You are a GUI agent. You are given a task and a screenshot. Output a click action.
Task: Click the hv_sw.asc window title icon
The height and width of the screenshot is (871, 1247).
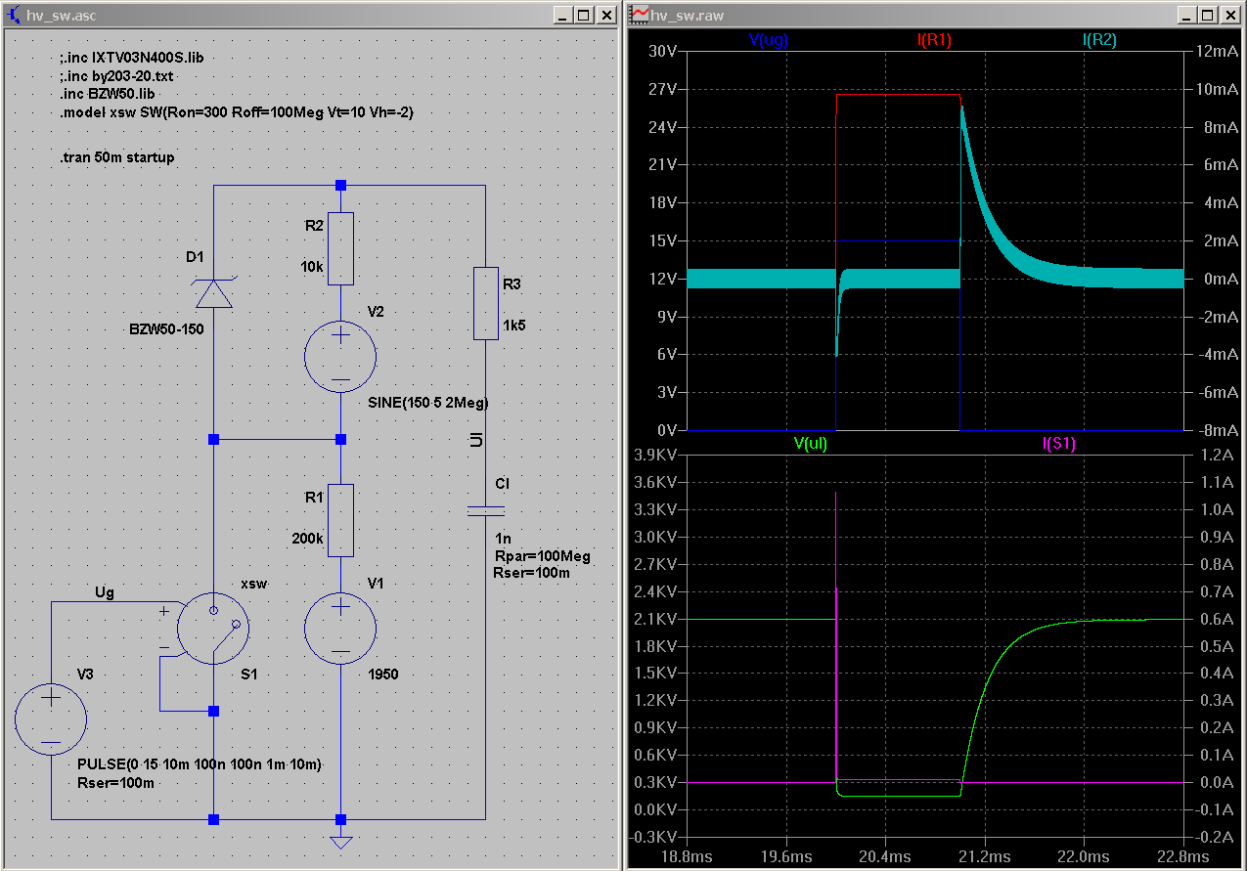click(14, 15)
